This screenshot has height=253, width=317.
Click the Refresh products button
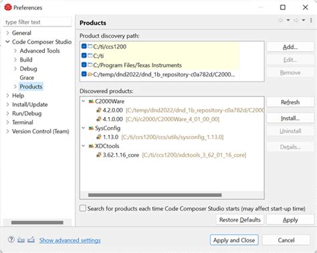pos(290,102)
